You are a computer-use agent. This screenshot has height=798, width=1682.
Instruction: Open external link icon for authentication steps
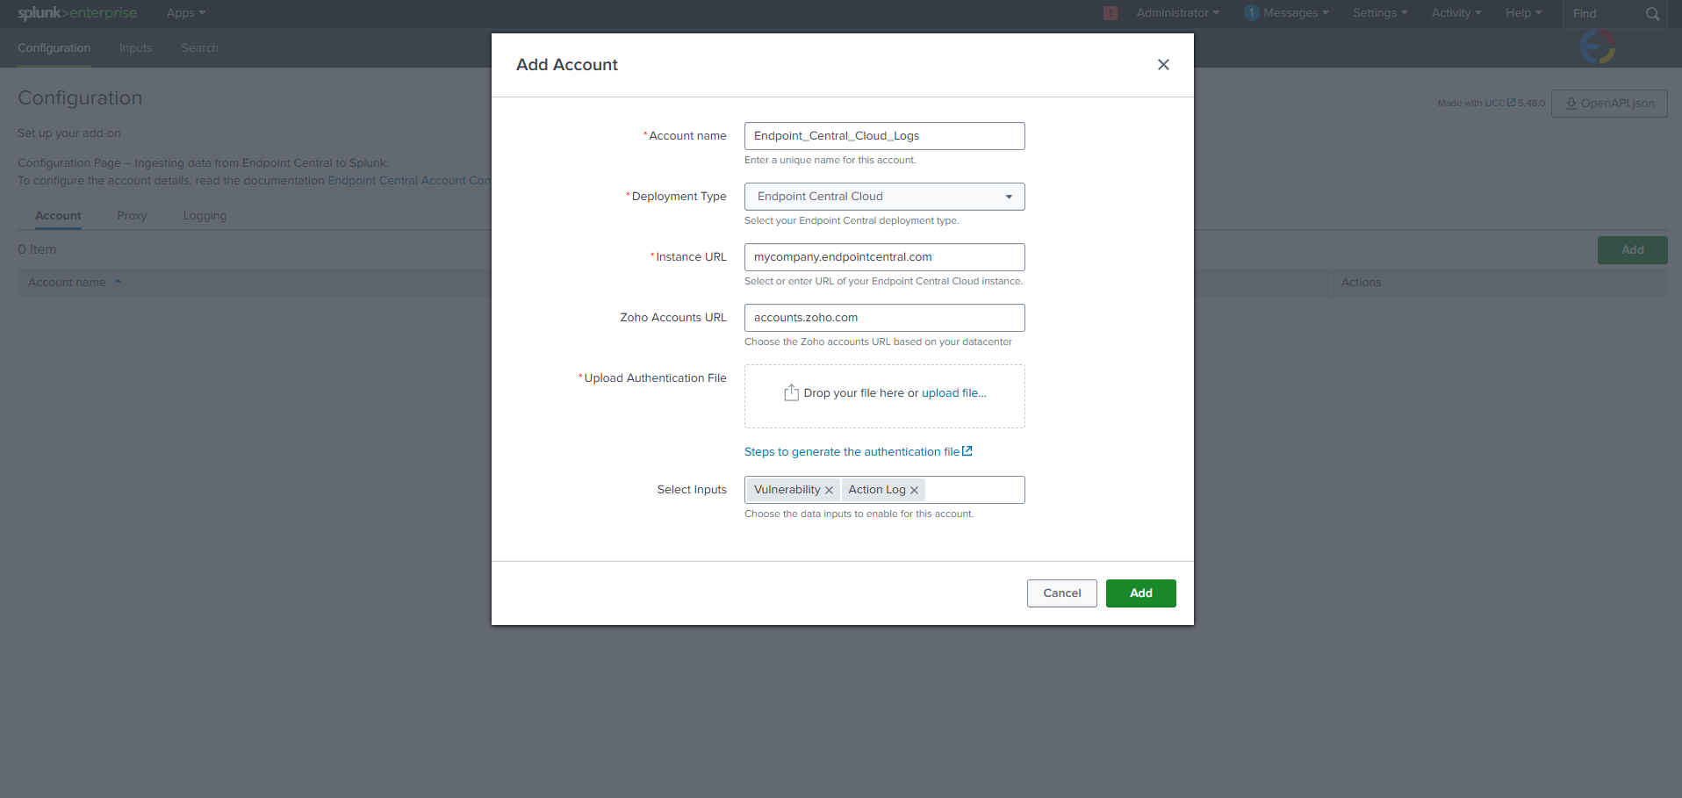pos(967,451)
